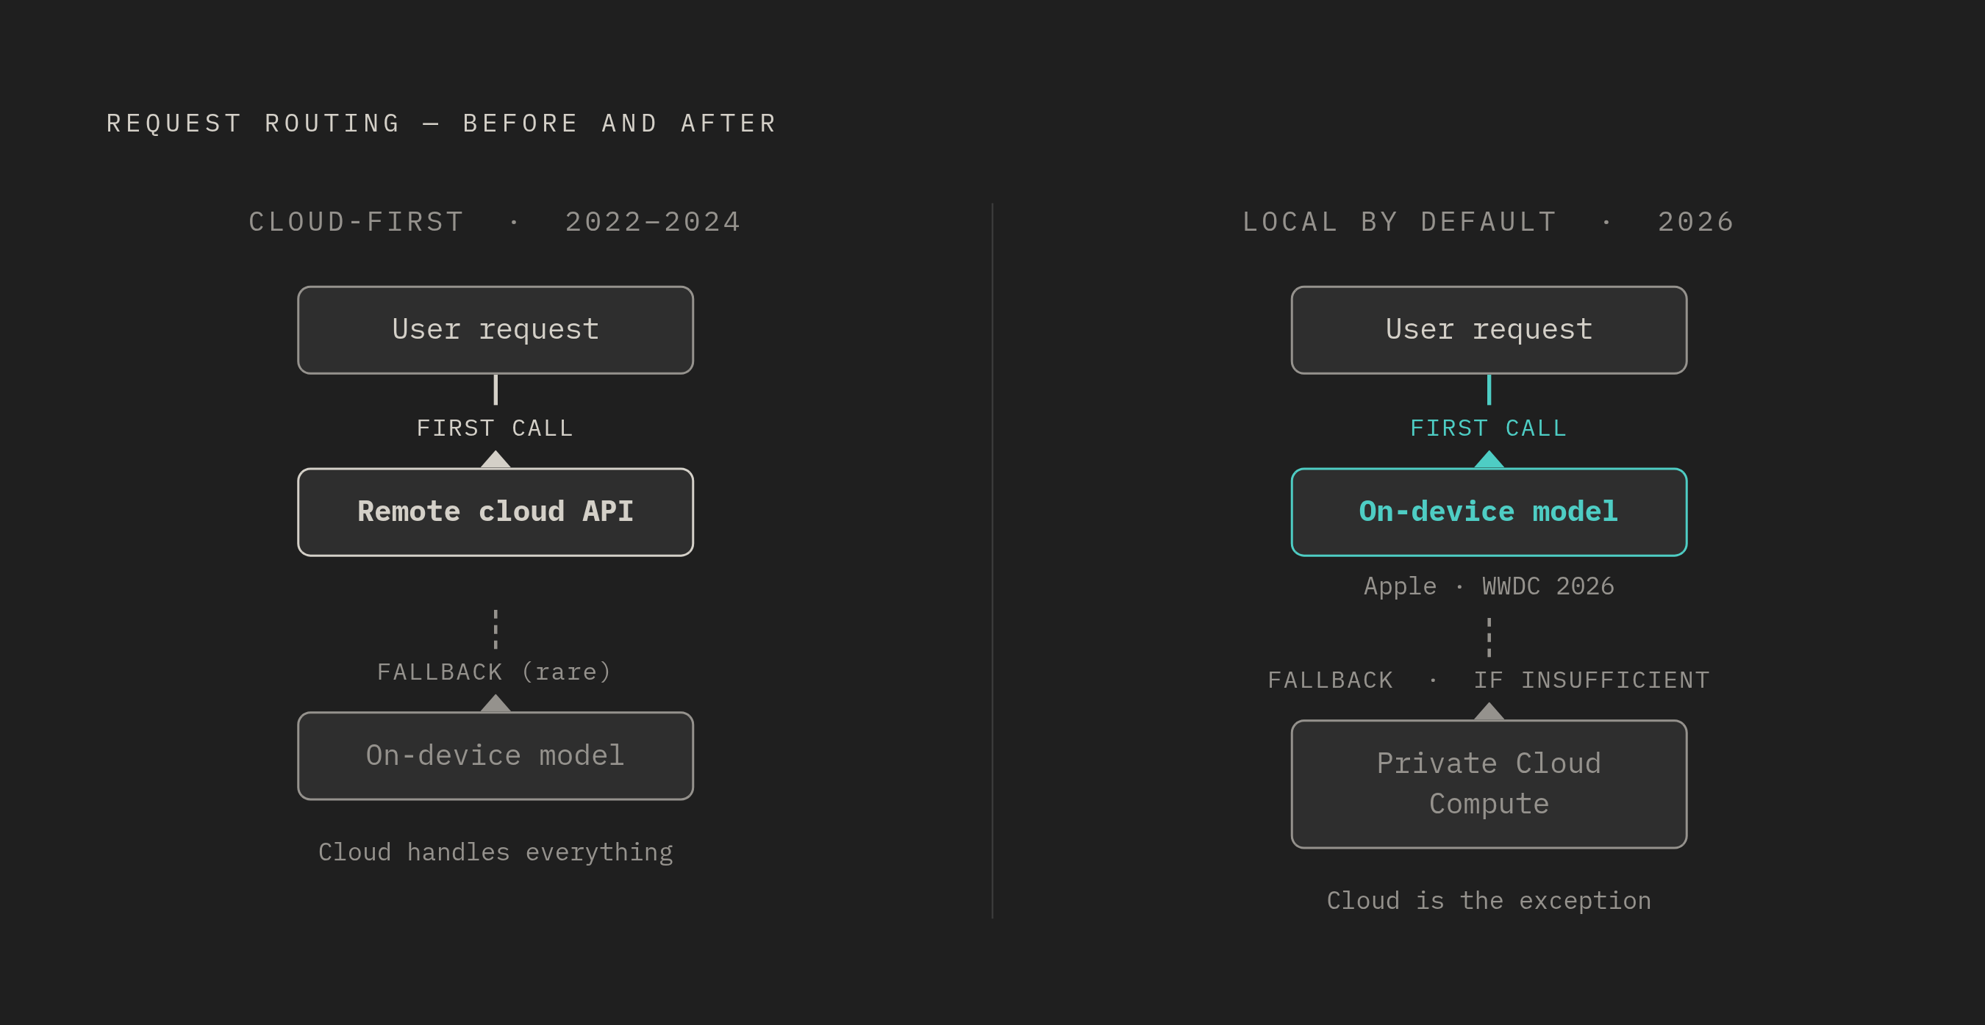1985x1025 pixels.
Task: Select the 'CLOUD-FIRST · 2022–2024' heading
Action: tap(495, 222)
